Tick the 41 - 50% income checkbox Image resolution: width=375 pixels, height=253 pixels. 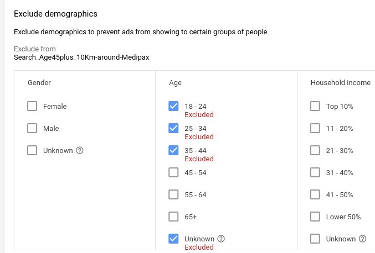[x=315, y=194]
